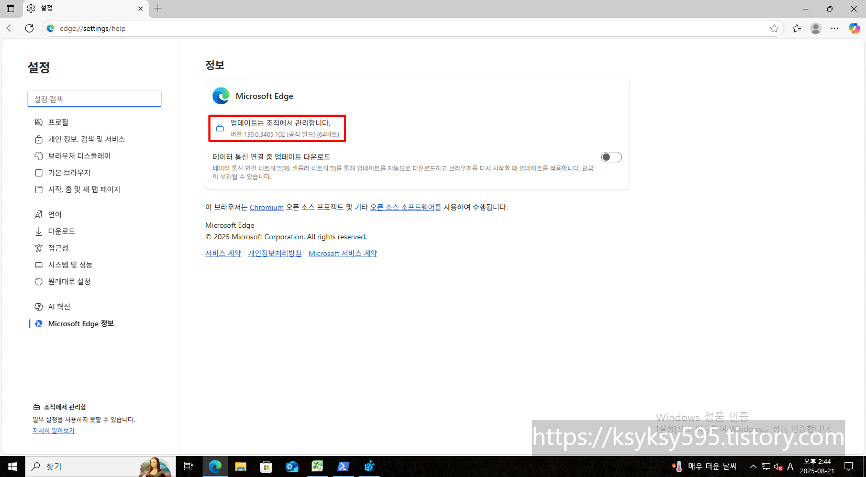Click version text 139.0.3405.102
Viewport: 866px width, 477px height.
click(285, 135)
